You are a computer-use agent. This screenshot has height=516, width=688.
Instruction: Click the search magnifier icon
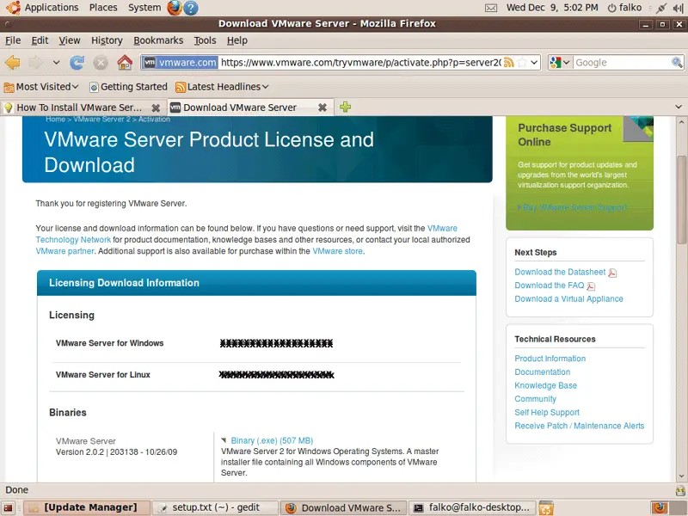coord(677,62)
